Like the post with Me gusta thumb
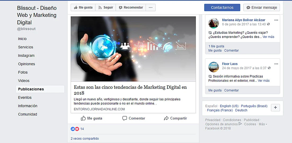This screenshot has height=143, width=292. coord(91,118)
